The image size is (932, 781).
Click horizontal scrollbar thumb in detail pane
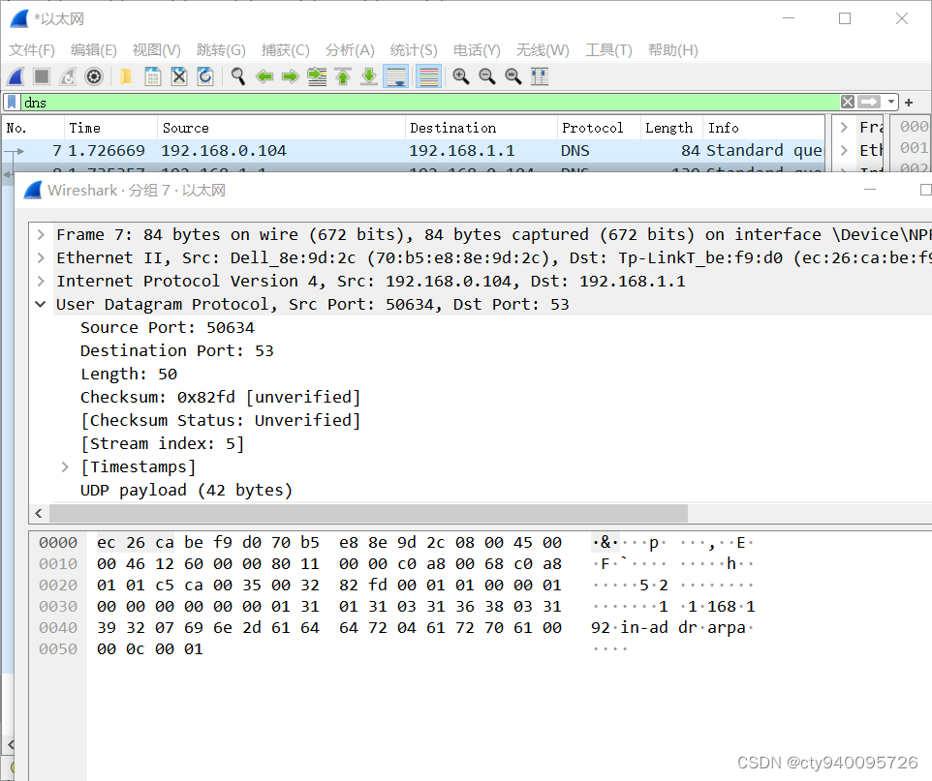(368, 513)
